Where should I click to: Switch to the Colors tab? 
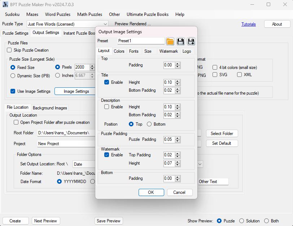(x=119, y=51)
